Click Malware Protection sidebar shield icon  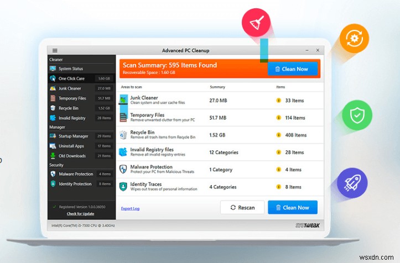point(53,174)
